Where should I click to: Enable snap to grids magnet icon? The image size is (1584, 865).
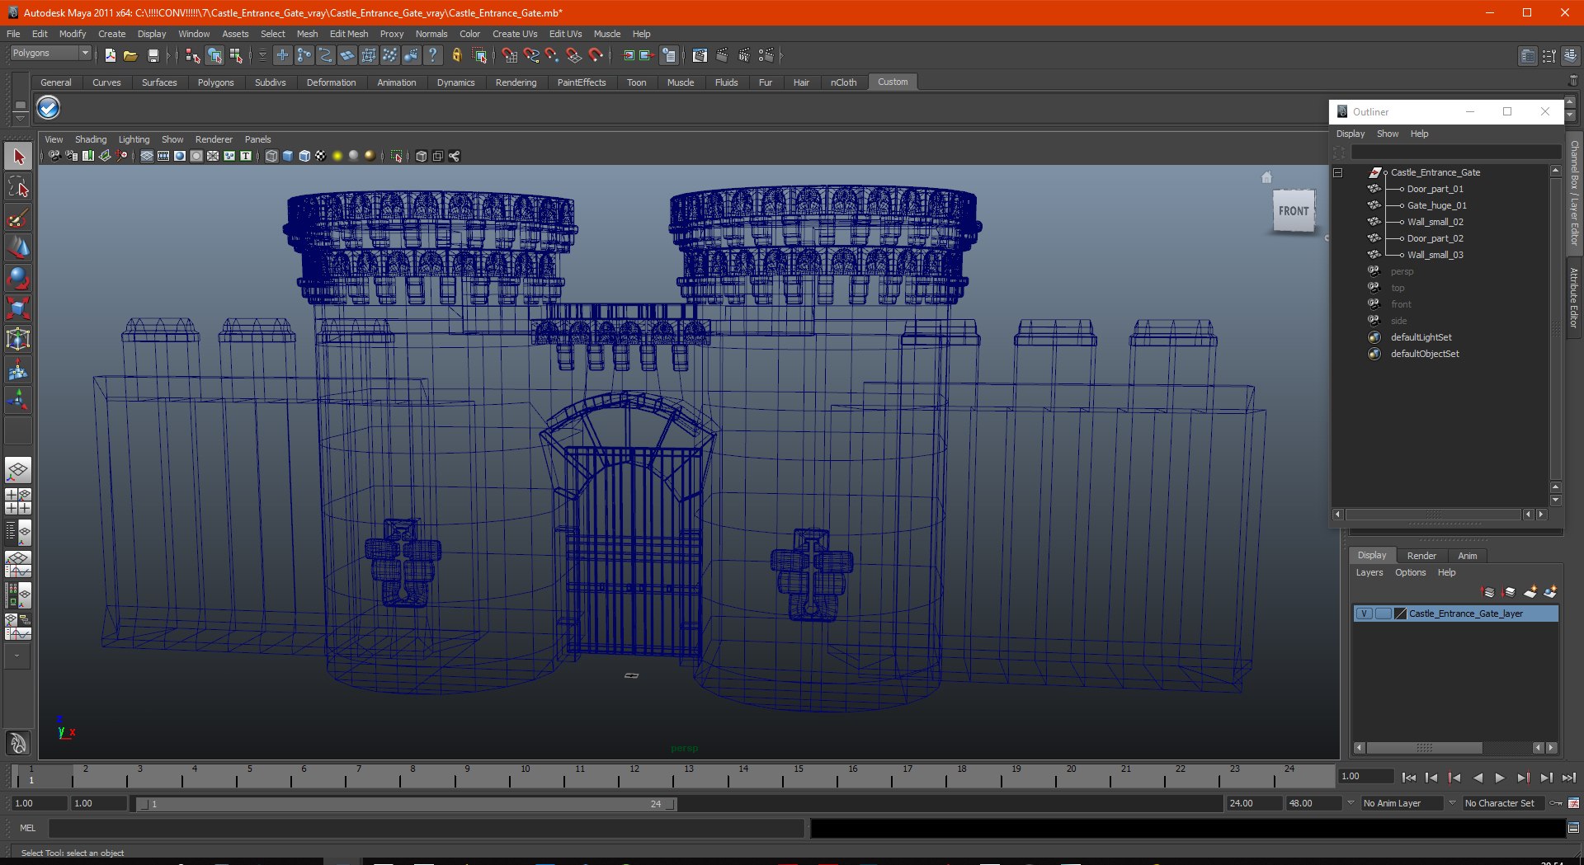[x=510, y=55]
